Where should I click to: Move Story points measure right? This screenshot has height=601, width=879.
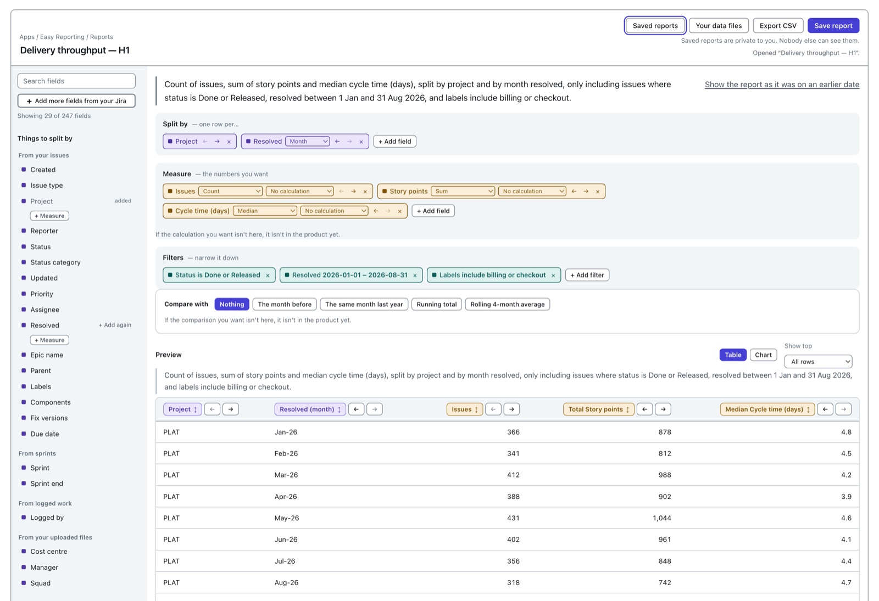pyautogui.click(x=586, y=192)
